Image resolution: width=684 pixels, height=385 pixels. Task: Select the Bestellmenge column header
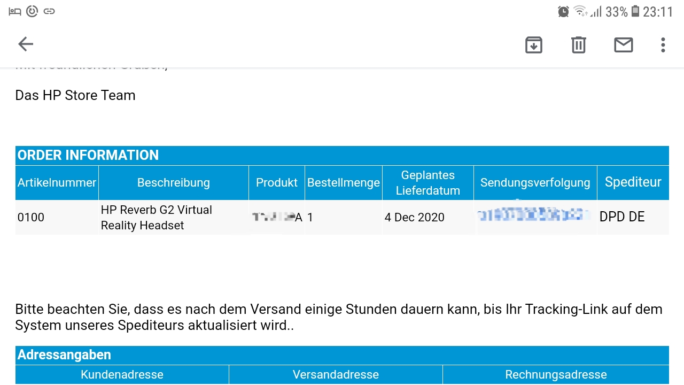click(344, 183)
